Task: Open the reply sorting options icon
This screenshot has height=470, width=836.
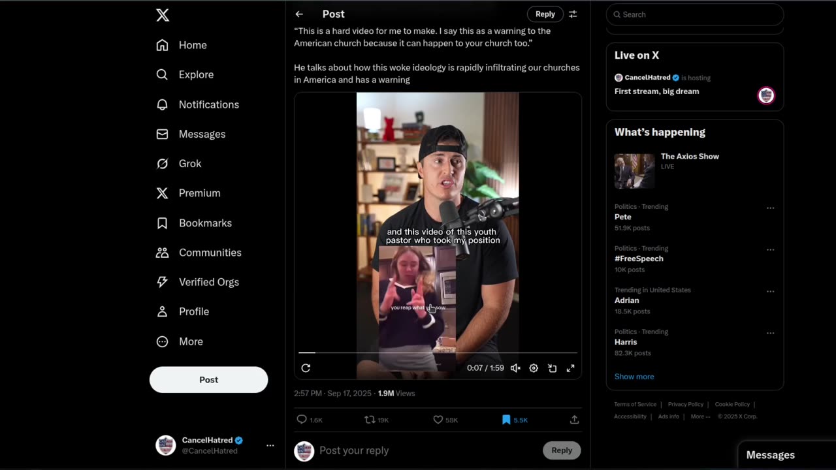Action: 573,14
